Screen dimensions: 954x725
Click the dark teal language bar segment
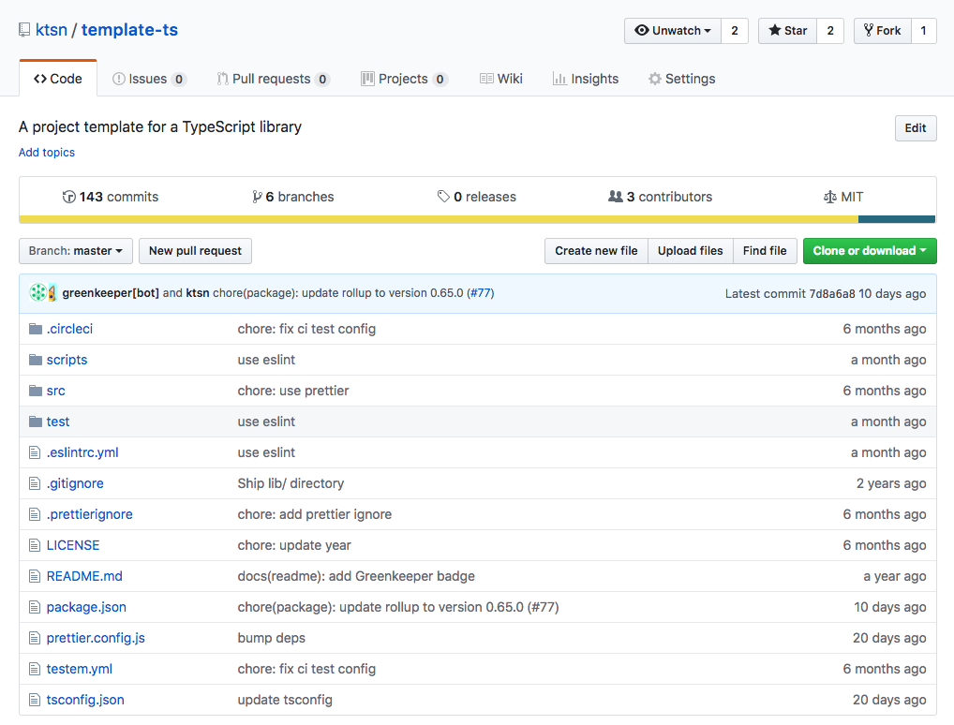point(897,219)
